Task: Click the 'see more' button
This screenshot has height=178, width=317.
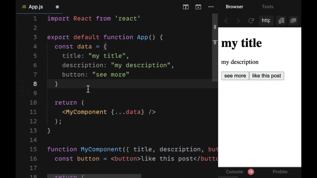Action: (x=235, y=76)
